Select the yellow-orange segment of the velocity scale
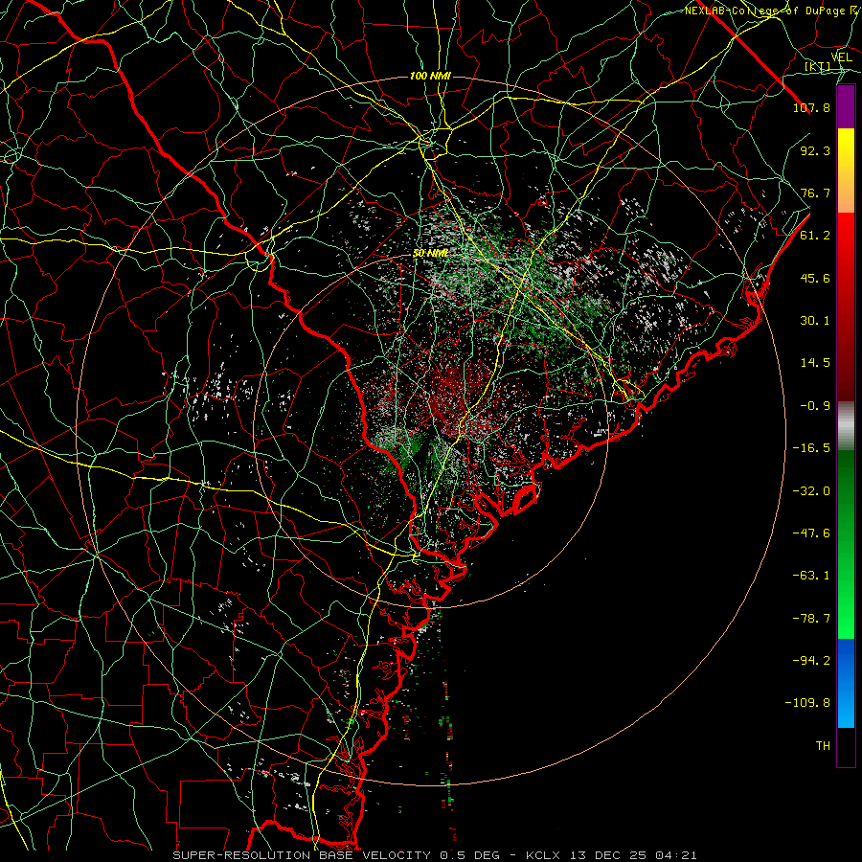 [846, 170]
